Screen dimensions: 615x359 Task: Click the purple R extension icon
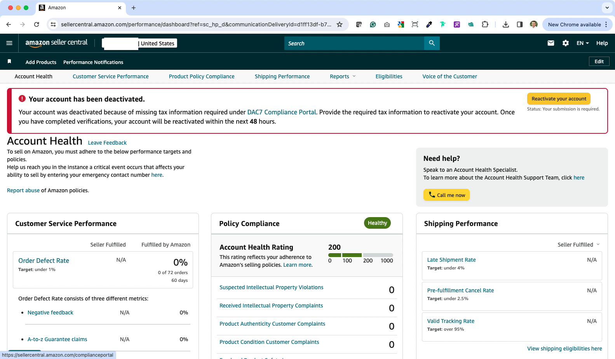pos(457,24)
